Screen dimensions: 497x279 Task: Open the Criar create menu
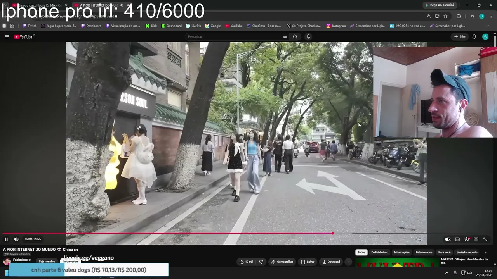point(460,37)
